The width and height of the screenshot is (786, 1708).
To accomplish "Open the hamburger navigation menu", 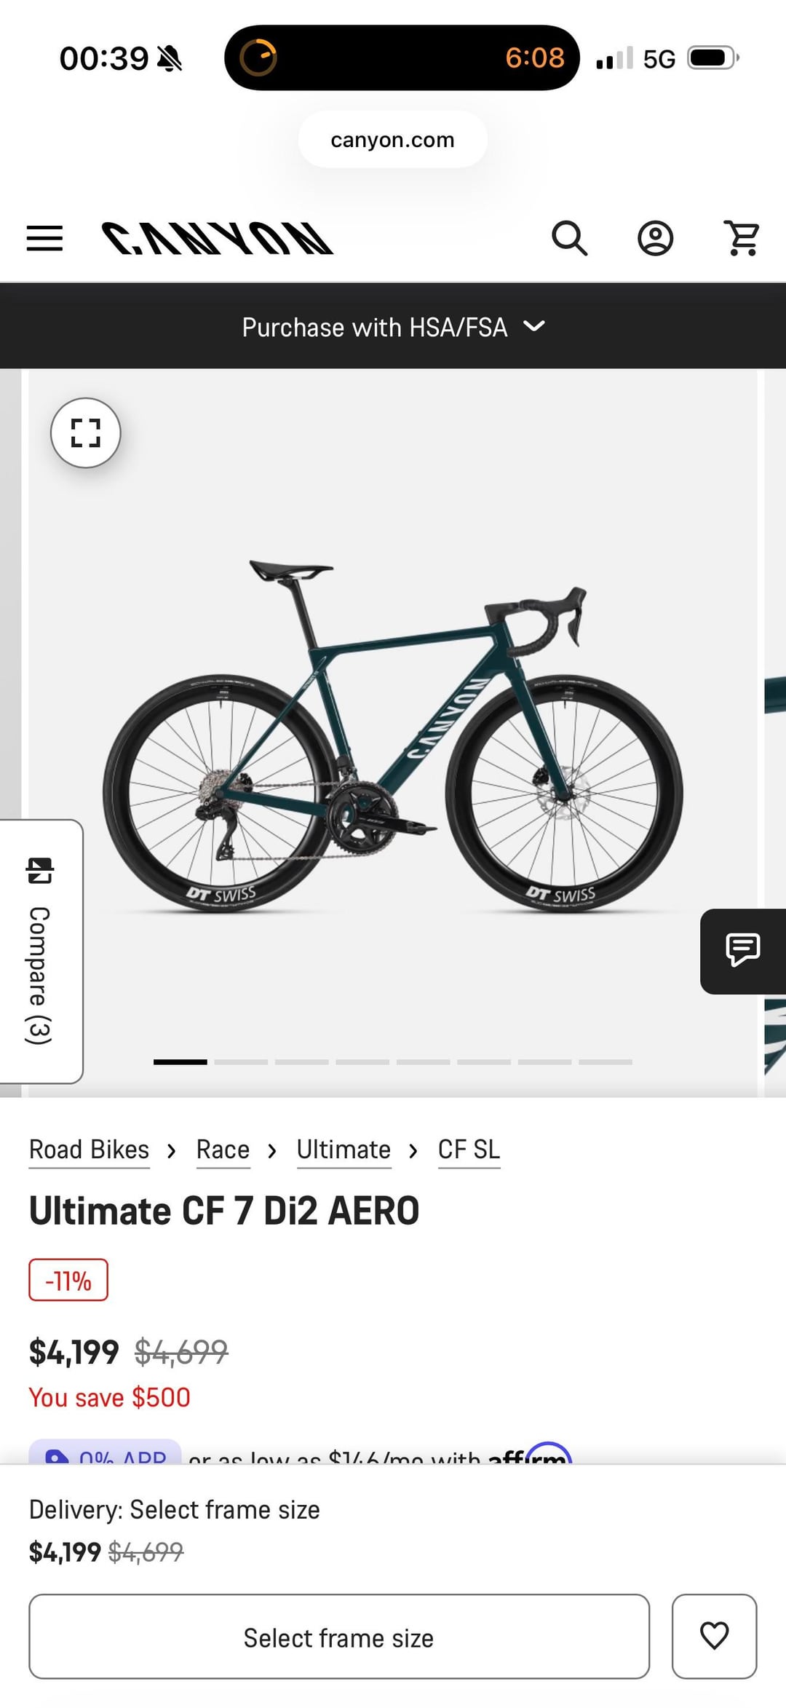I will [44, 238].
